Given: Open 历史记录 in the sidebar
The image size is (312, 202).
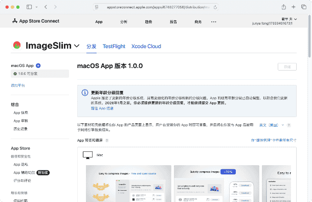Looking at the screenshot, I should (x=20, y=129).
